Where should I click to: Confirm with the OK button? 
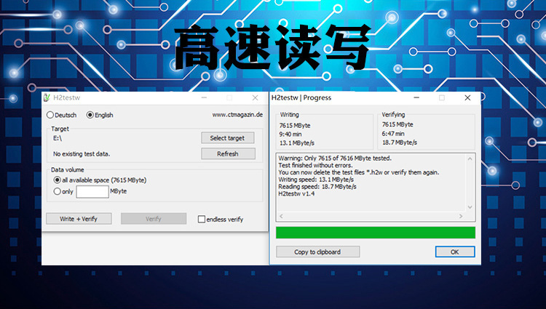[455, 252]
